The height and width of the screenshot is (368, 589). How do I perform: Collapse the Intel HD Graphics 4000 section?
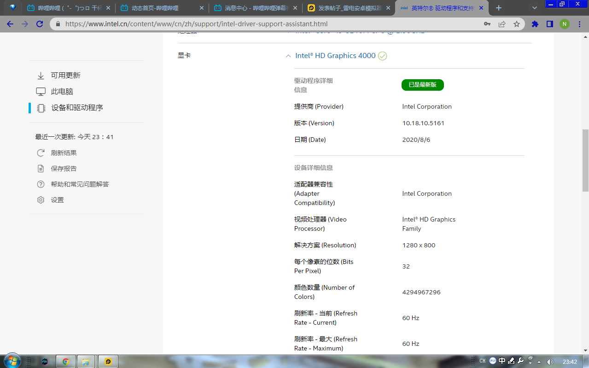tap(288, 56)
